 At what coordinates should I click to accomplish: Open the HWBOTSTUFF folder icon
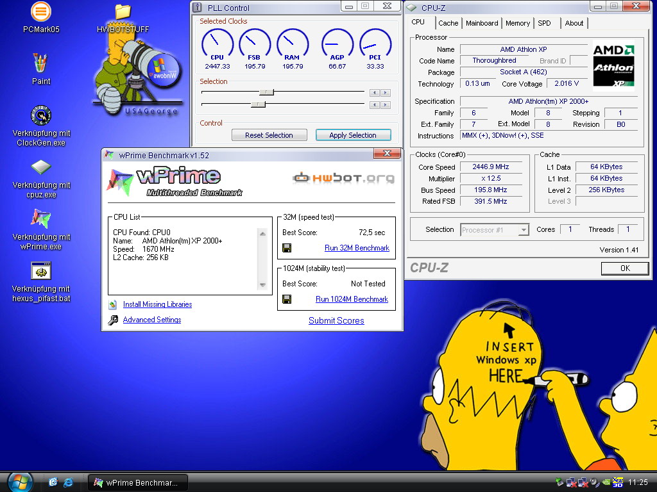pos(123,12)
